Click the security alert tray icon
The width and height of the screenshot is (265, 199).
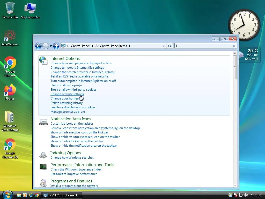coord(235,195)
